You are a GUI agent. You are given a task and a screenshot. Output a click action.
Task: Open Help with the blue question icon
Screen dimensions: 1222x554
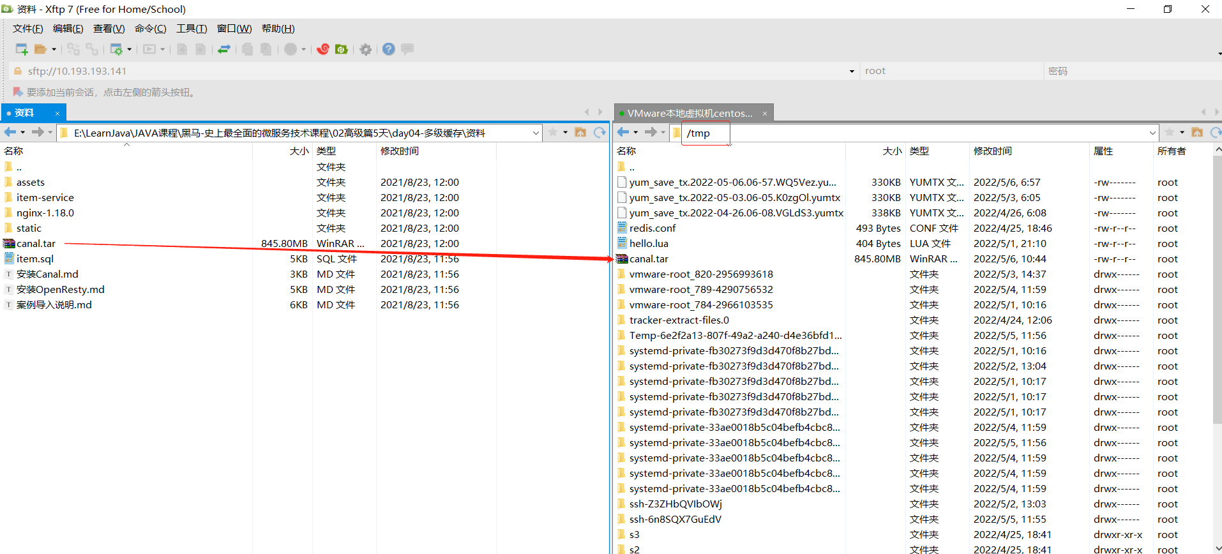(389, 49)
